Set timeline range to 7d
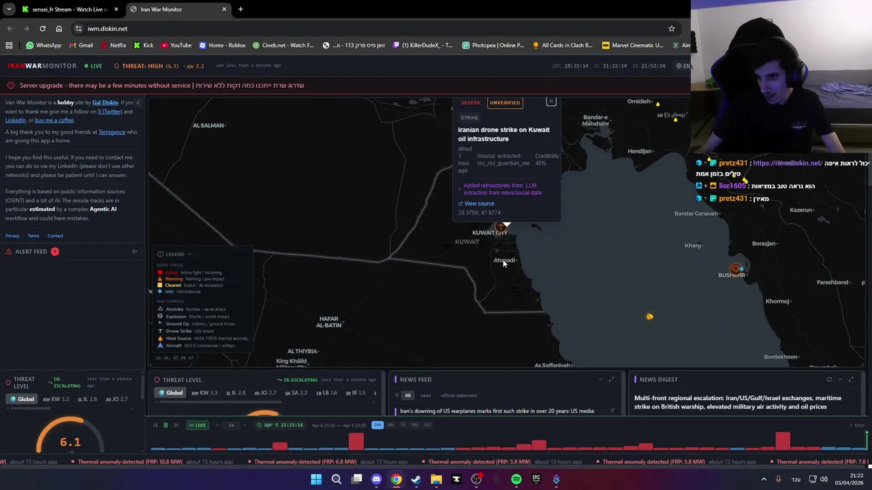Screen dimensions: 872x490 click(x=403, y=425)
